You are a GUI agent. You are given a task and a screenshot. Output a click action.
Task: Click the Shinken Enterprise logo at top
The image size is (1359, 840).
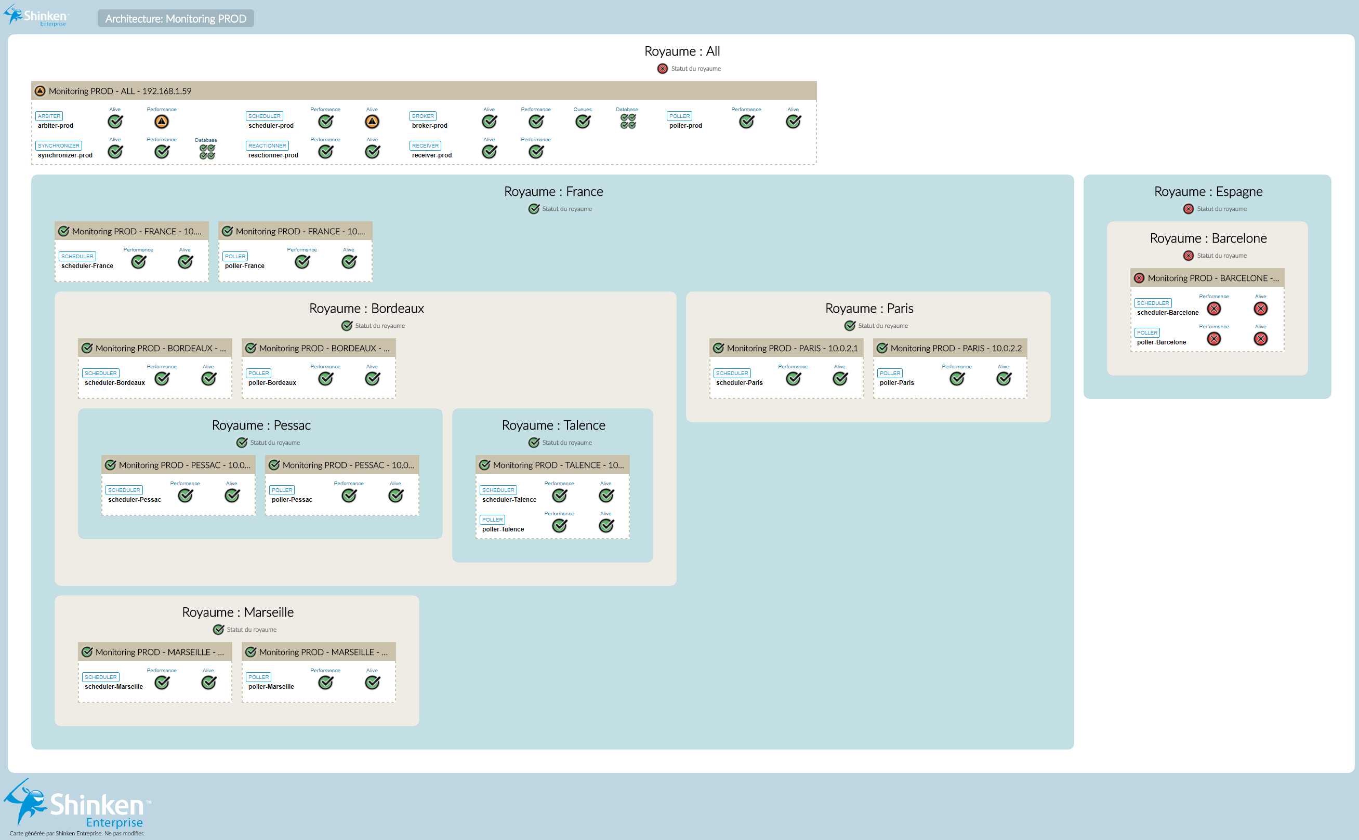click(36, 16)
